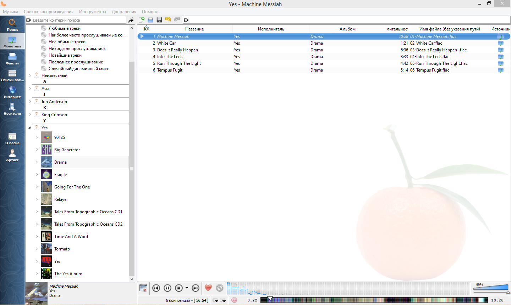Clear the playlist filter field

[x=186, y=20]
